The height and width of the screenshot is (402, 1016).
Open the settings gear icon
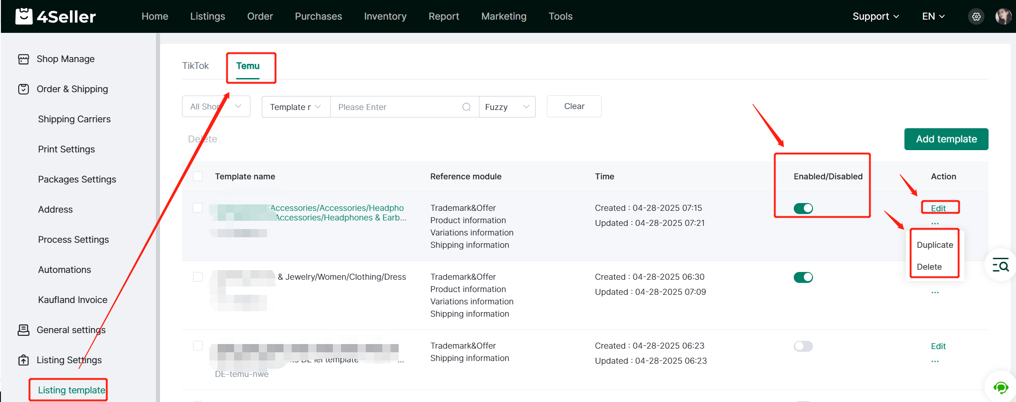(x=976, y=16)
